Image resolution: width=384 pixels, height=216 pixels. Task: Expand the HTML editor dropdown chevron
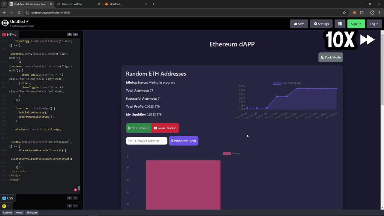[75, 34]
